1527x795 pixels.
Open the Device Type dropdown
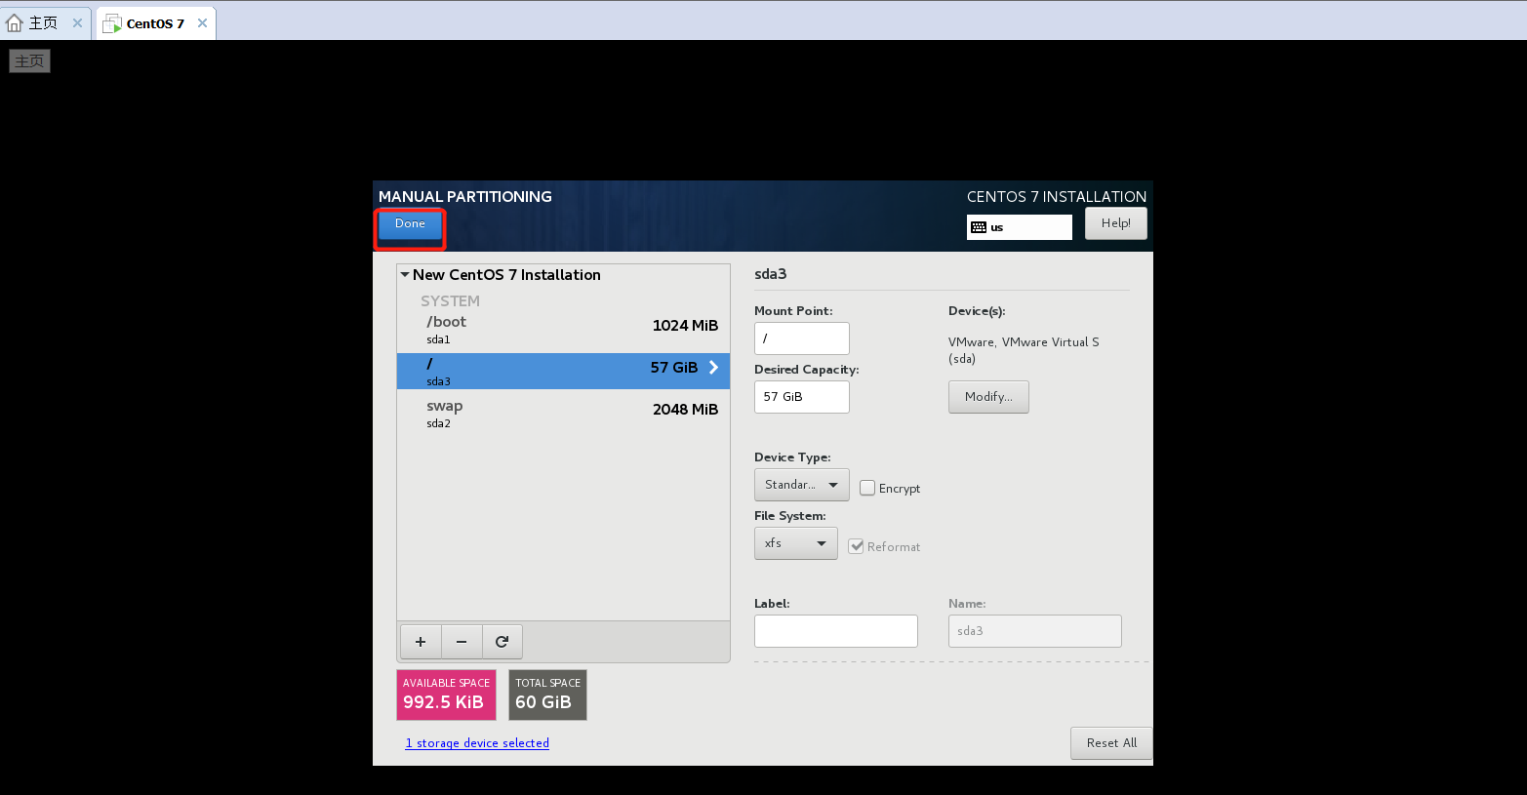[x=801, y=485]
